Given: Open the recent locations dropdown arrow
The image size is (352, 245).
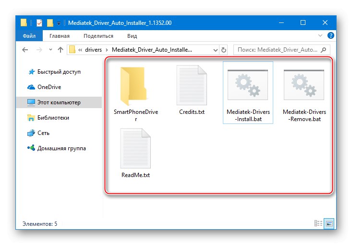Looking at the screenshot, I should pos(50,50).
